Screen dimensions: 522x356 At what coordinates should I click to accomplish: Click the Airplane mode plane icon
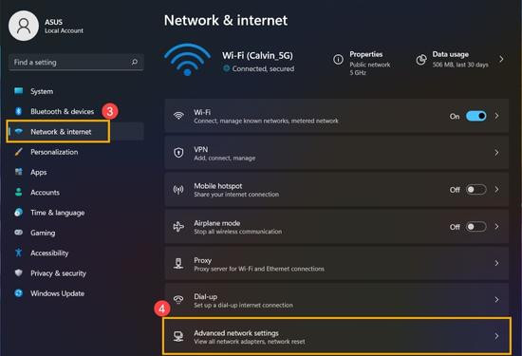tap(178, 227)
